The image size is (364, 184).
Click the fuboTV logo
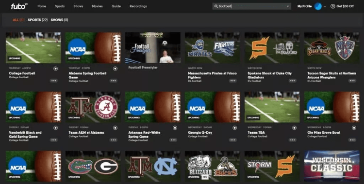pyautogui.click(x=19, y=6)
